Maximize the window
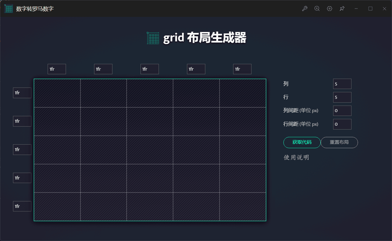This screenshot has width=392, height=241. click(x=370, y=9)
